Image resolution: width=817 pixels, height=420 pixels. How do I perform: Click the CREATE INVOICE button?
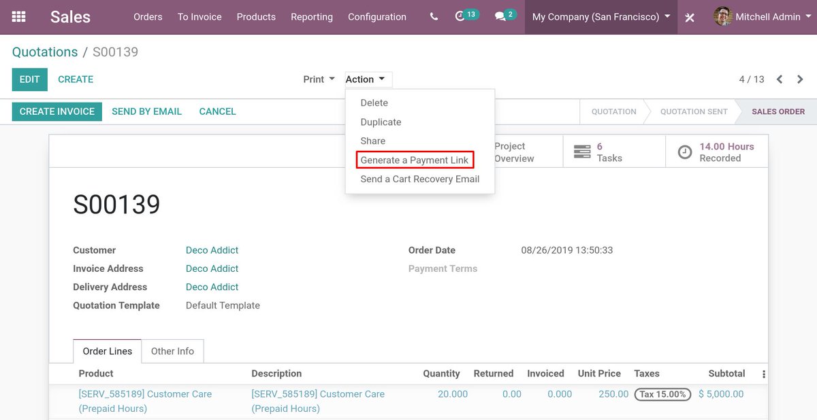pos(57,111)
